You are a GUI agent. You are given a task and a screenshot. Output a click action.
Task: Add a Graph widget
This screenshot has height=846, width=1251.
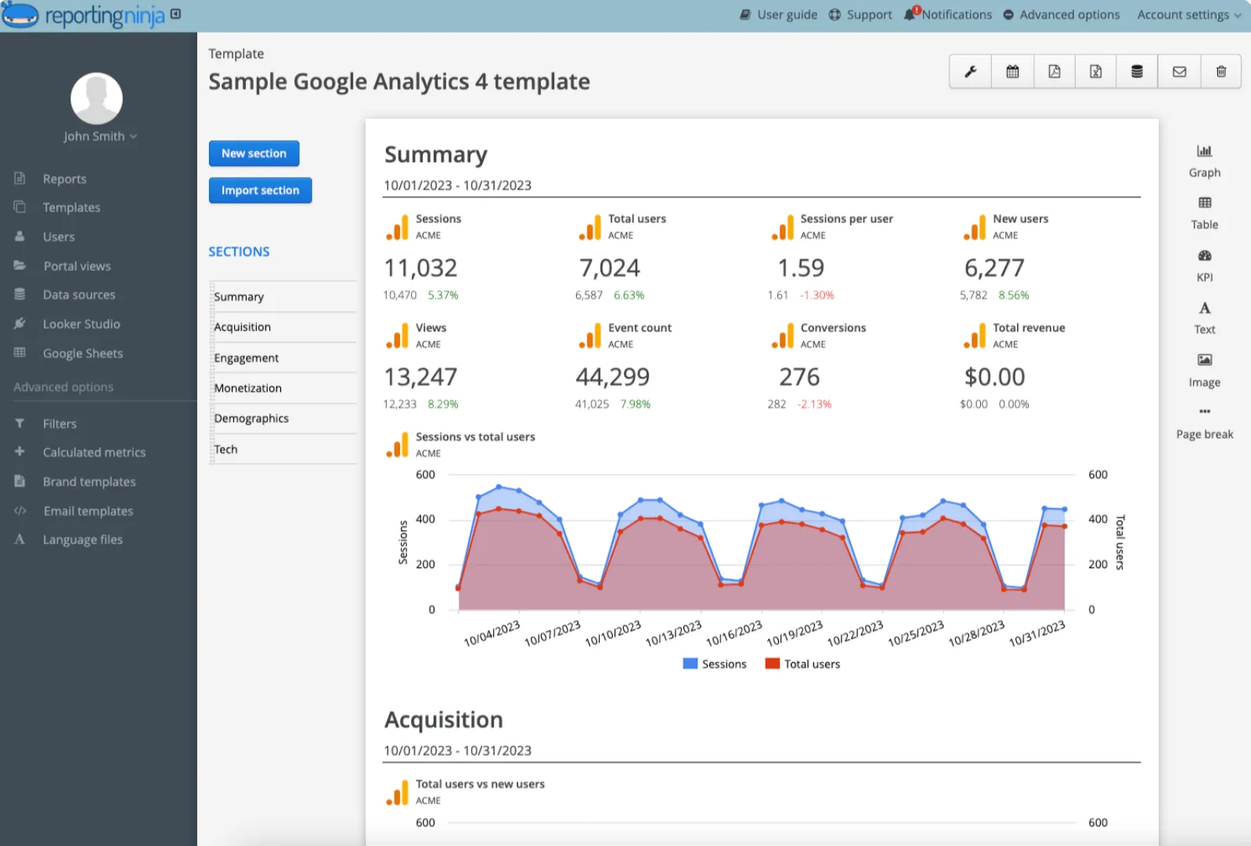tap(1205, 161)
